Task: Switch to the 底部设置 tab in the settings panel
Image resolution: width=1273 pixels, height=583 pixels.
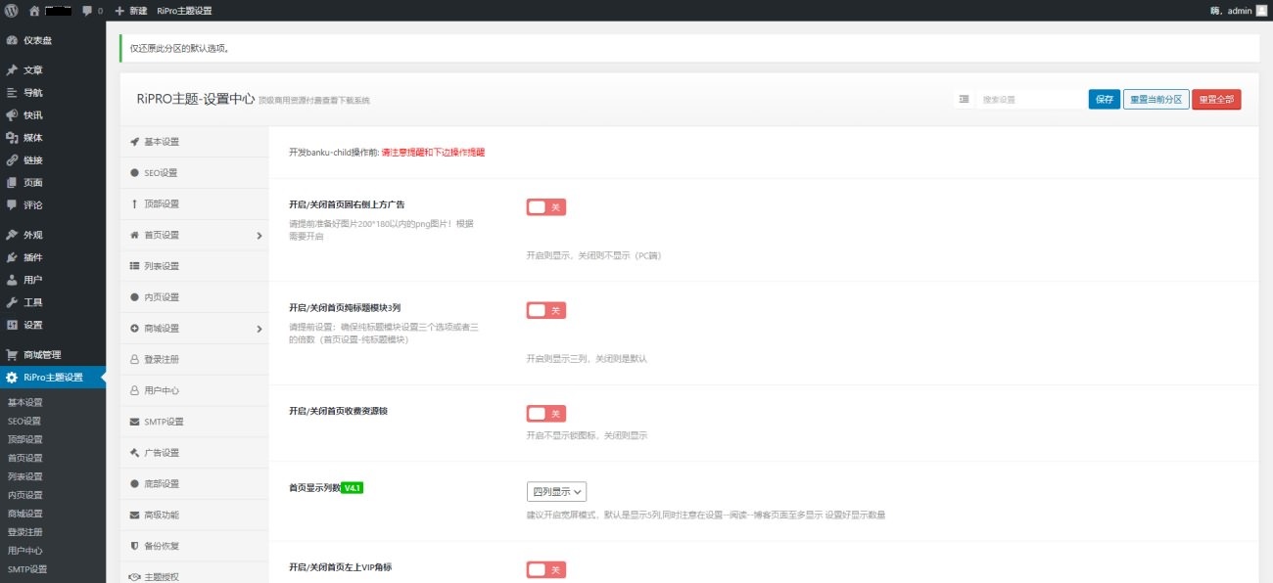Action: pos(194,483)
